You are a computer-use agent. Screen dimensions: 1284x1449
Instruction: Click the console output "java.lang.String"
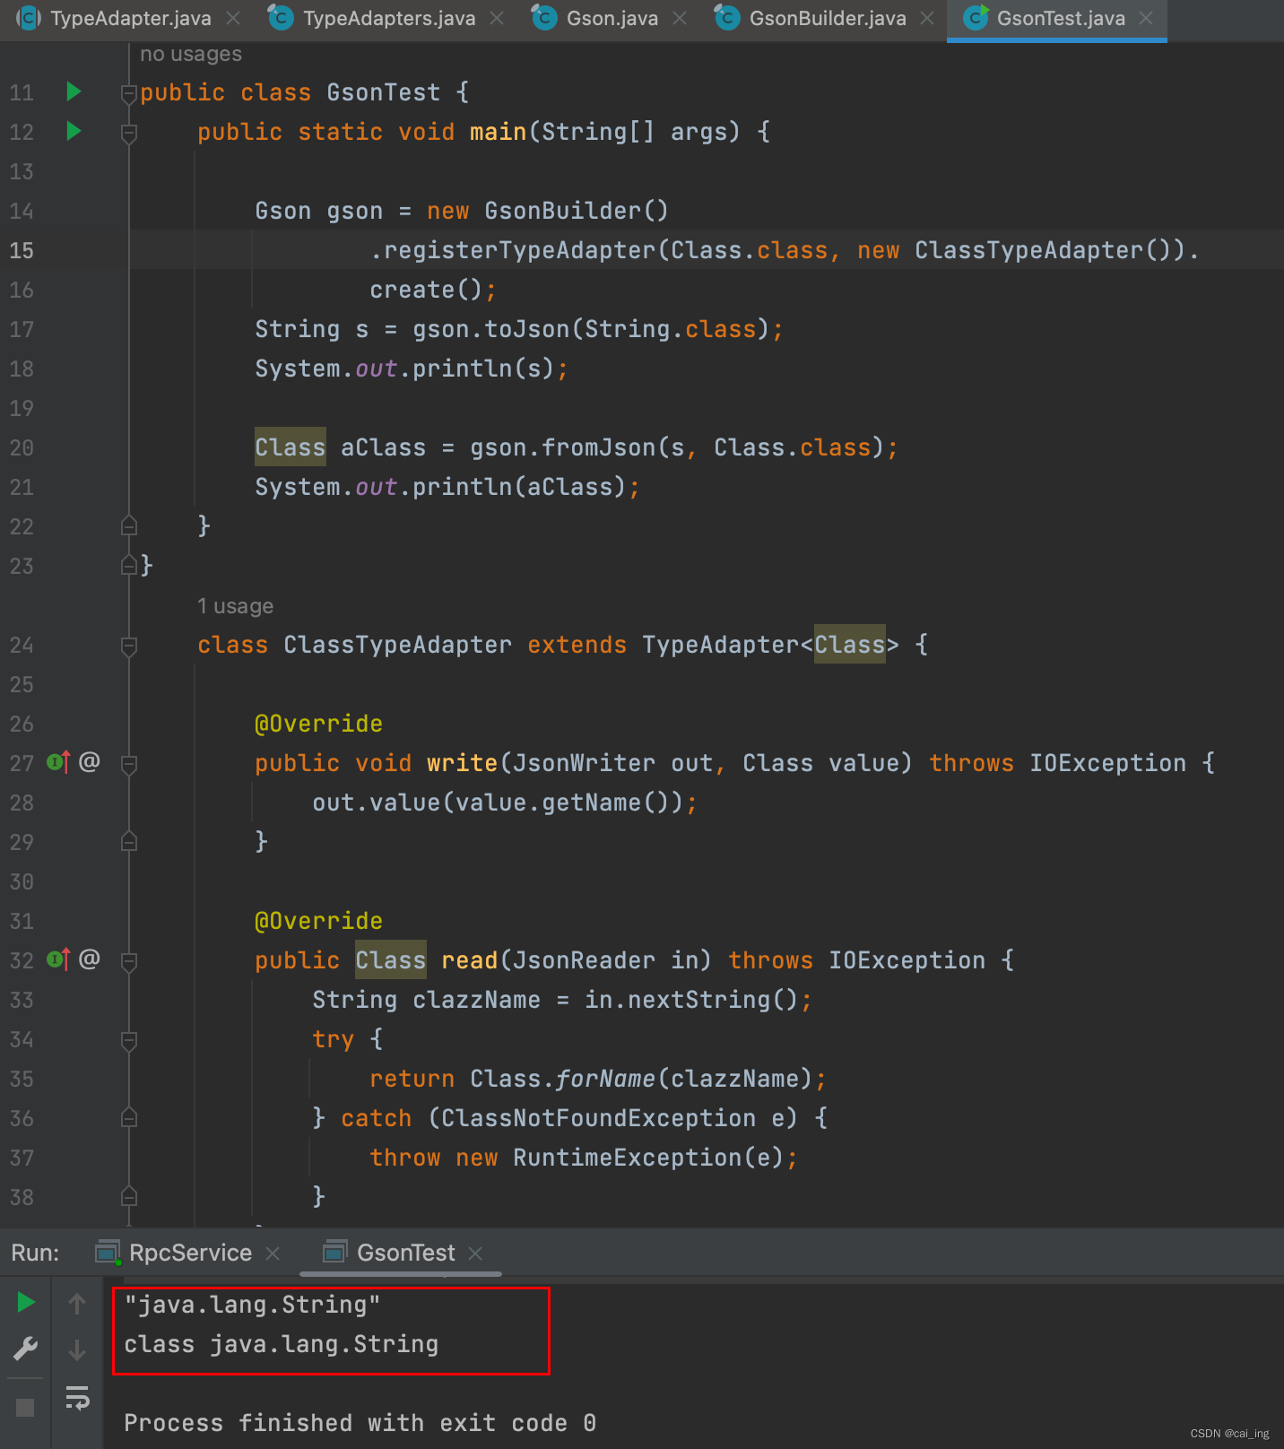point(252,1305)
